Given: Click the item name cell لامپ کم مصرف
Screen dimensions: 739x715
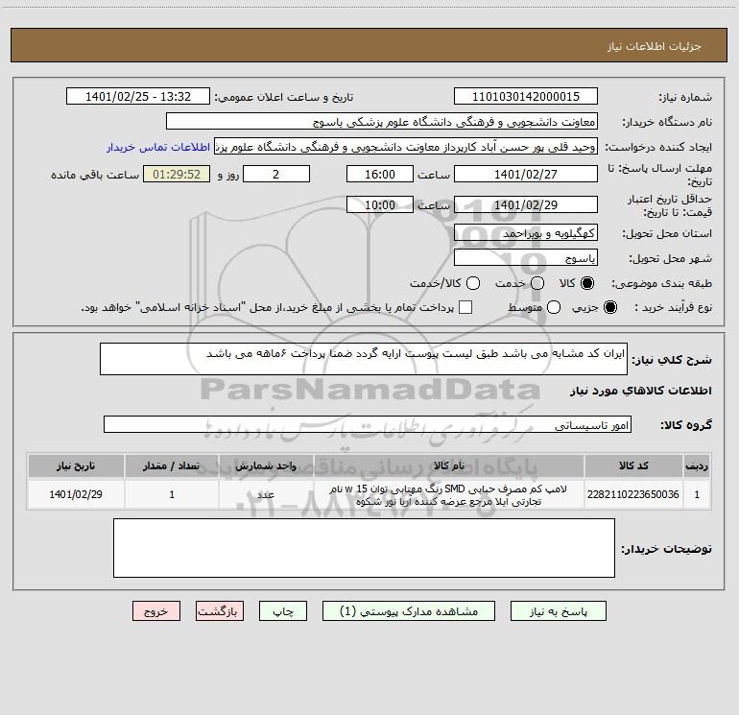Looking at the screenshot, I should 449,495.
